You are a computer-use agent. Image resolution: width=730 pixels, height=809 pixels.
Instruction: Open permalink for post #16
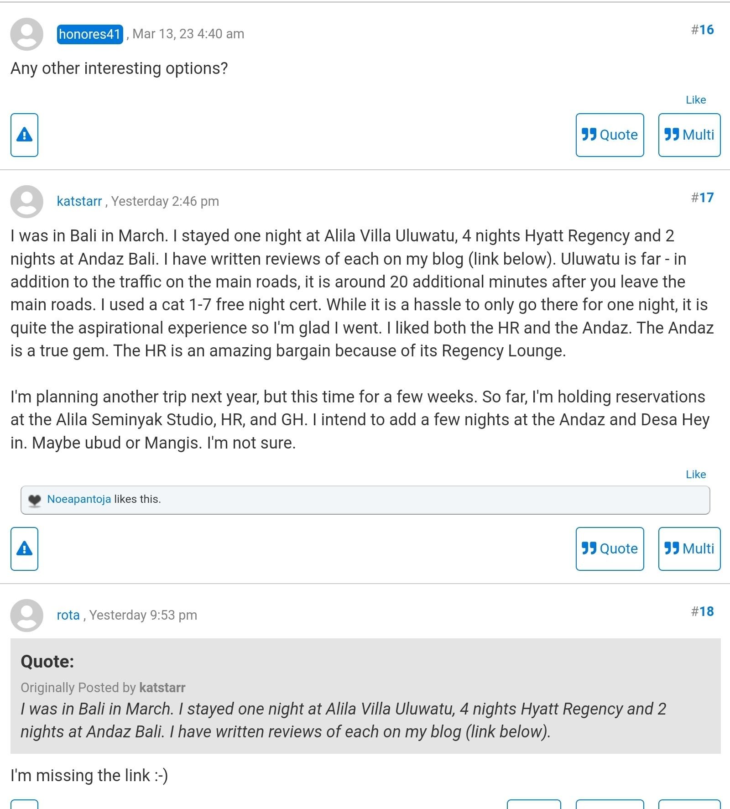coord(702,30)
